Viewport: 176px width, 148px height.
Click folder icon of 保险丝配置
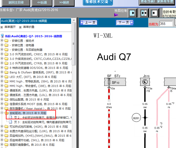tap(6, 99)
